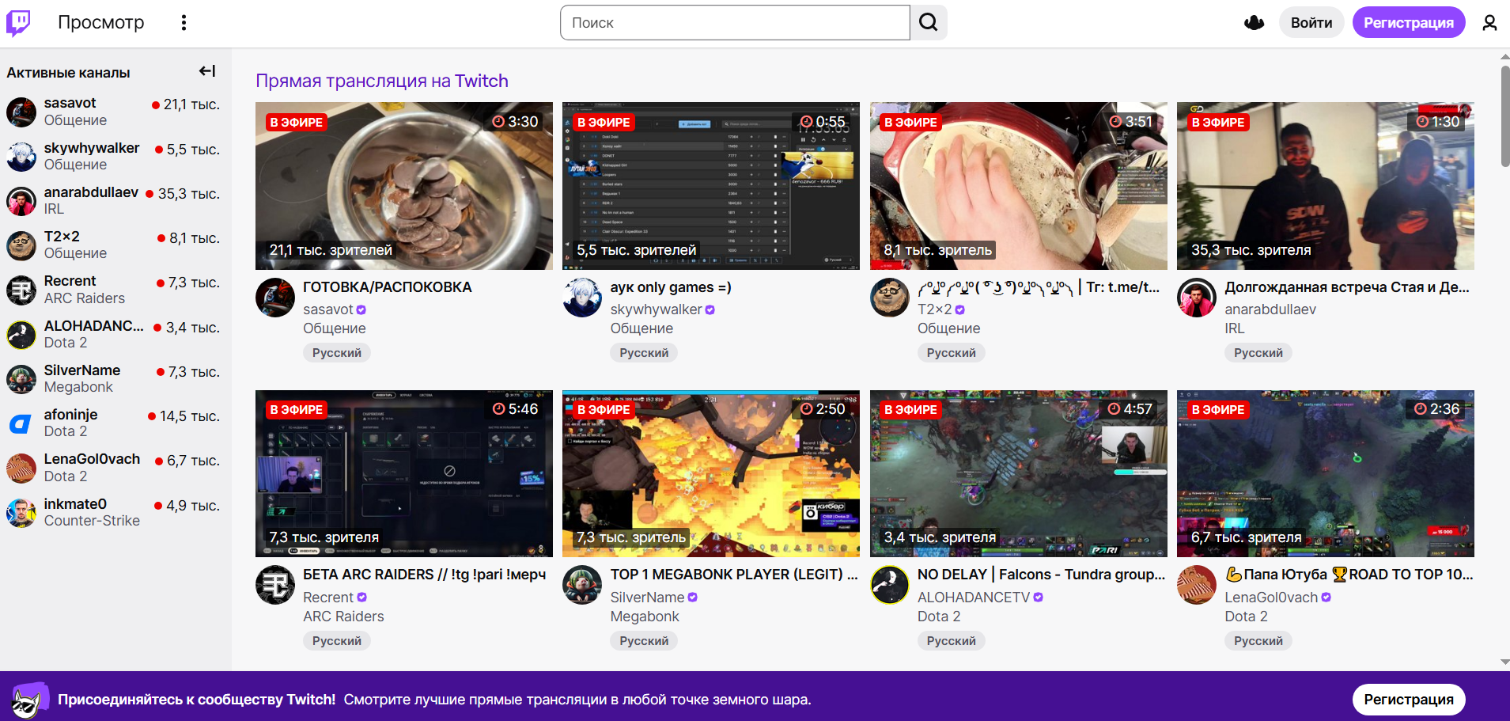Open the BETA ARC RAIDERS stream thumbnail
The height and width of the screenshot is (721, 1510).
(x=404, y=473)
